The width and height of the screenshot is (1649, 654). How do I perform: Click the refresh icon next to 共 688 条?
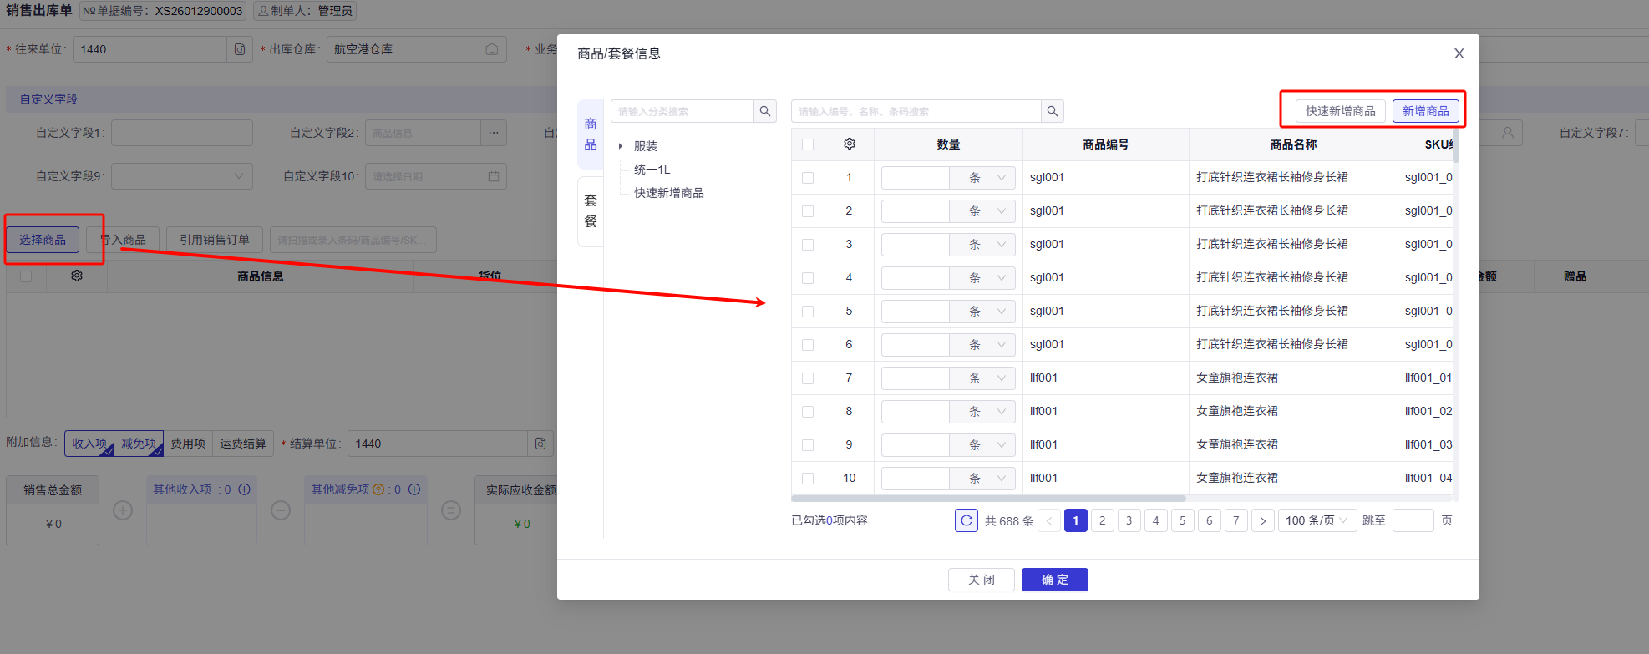pyautogui.click(x=967, y=520)
